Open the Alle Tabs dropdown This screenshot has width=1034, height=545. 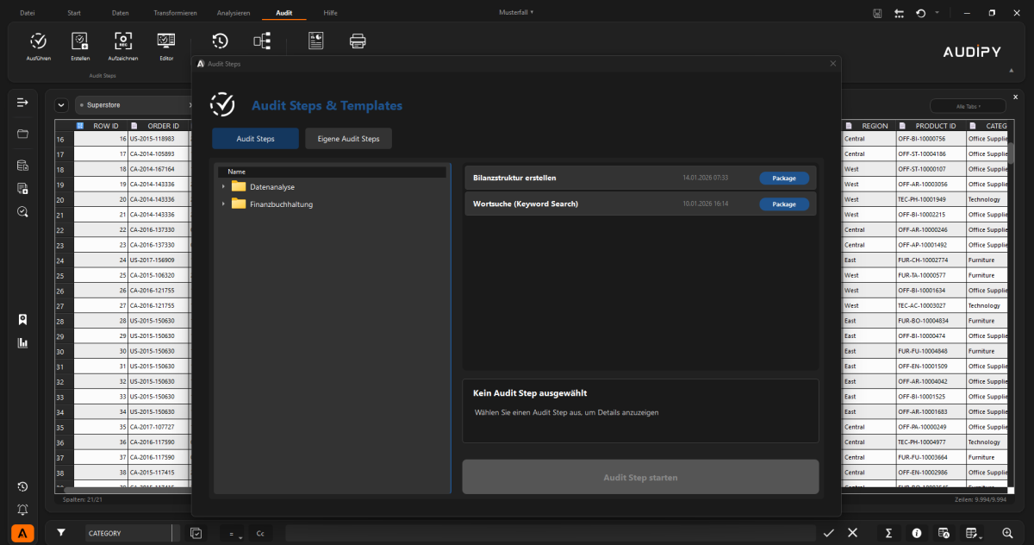coord(968,105)
